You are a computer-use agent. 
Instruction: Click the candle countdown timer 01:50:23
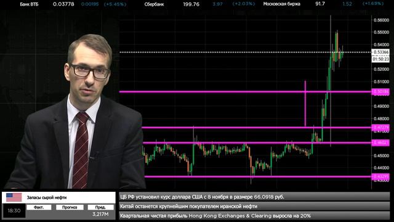click(381, 59)
